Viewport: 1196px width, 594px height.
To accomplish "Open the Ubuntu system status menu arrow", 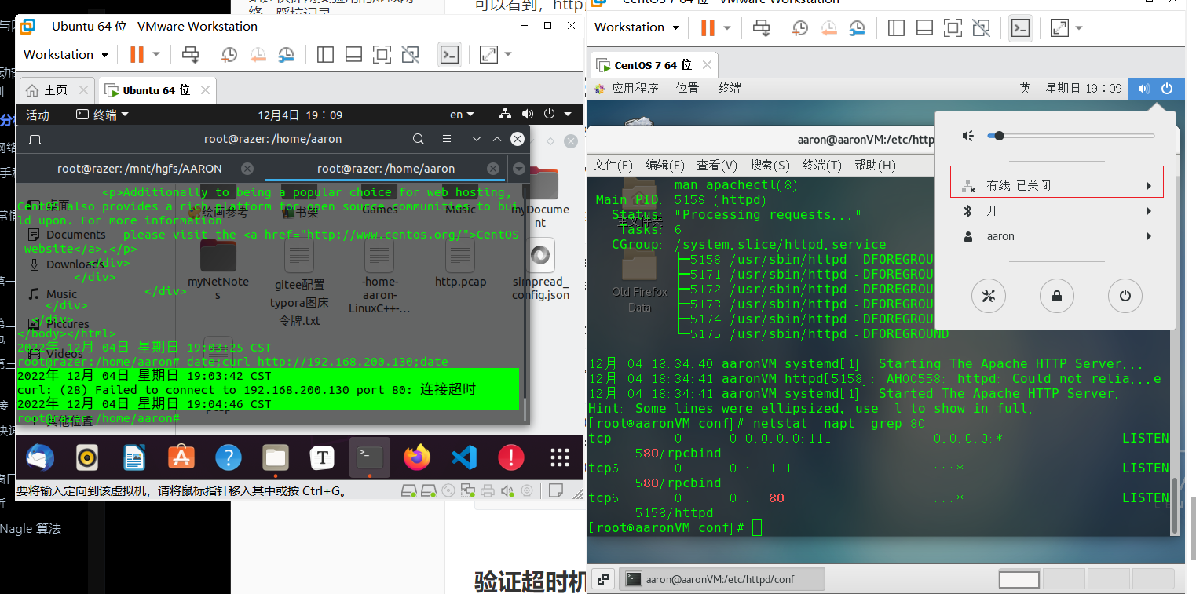I will [x=567, y=115].
